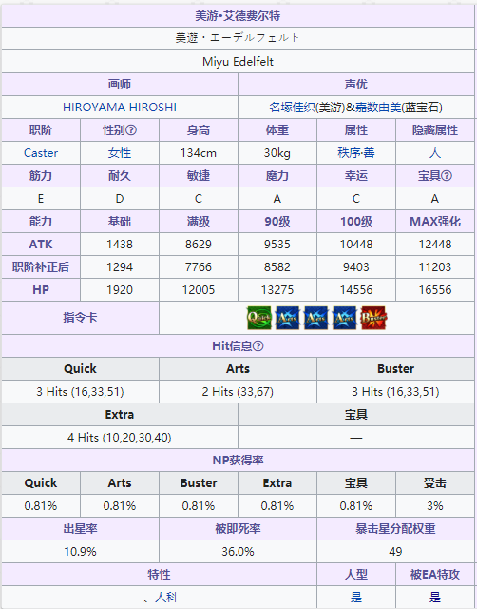Click the 声优 header cell

(356, 85)
